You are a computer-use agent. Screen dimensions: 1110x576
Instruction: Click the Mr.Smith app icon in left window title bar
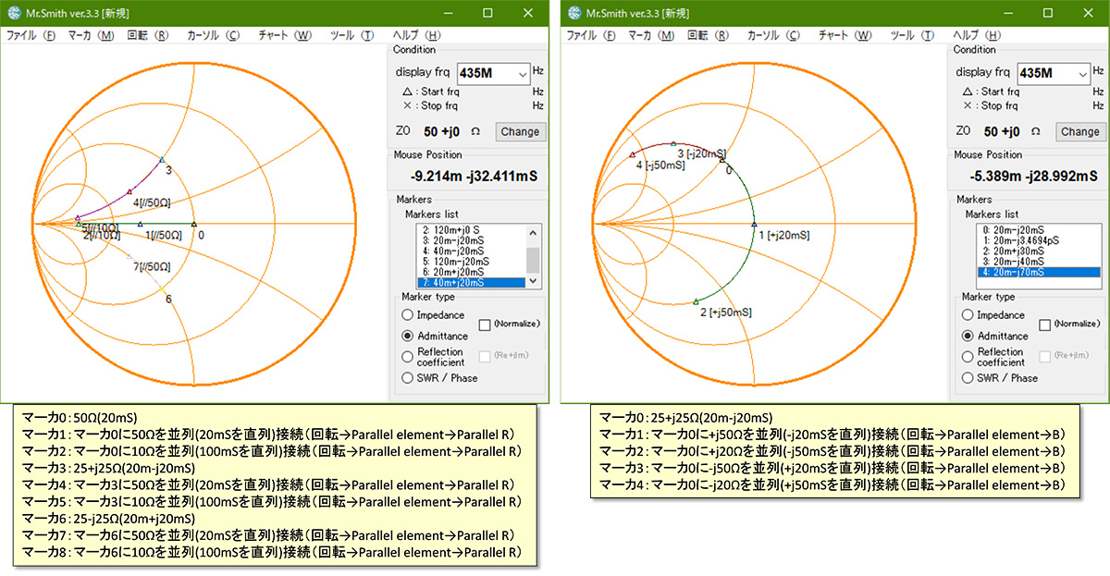[14, 13]
